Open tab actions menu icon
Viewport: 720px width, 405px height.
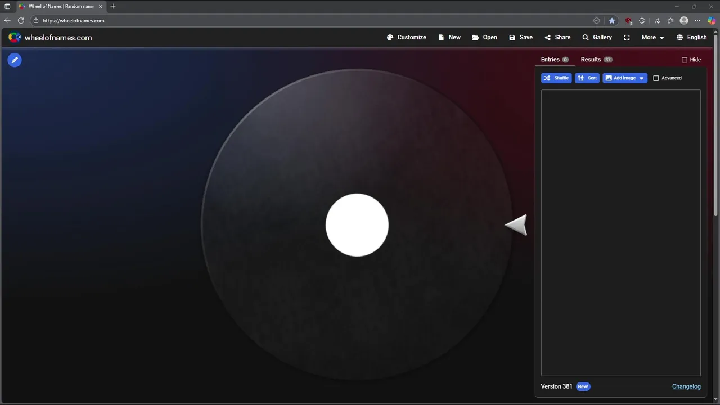pos(7,6)
